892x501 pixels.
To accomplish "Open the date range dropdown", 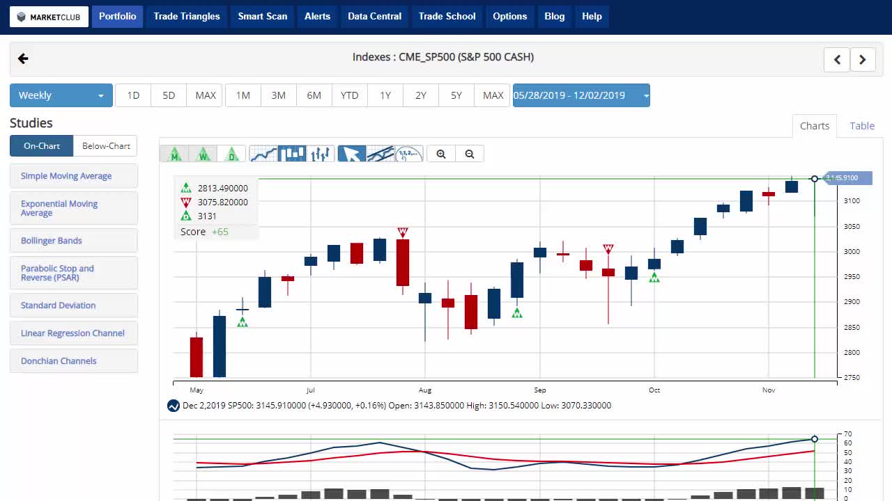I will coord(581,95).
